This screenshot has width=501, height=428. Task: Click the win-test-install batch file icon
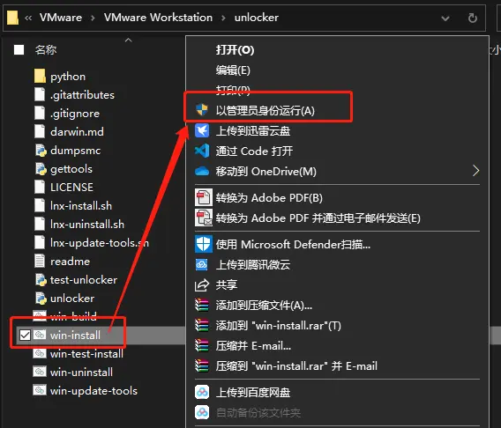tap(40, 353)
